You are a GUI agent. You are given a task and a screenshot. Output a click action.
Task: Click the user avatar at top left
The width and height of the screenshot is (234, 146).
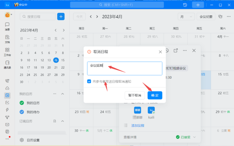click(x=7, y=15)
